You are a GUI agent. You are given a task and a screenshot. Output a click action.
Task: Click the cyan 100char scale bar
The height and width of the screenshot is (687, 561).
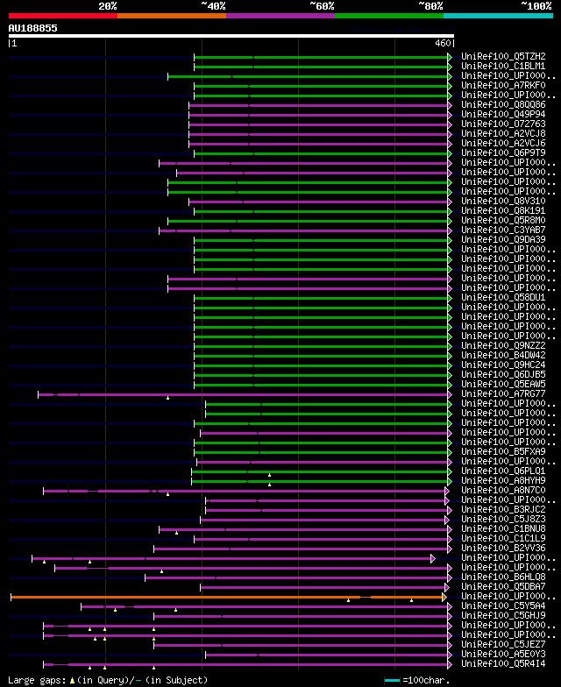393,680
